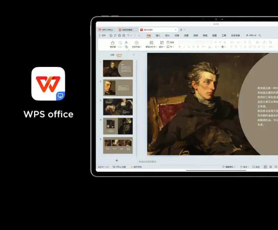Add a new slide with plus icon below thumbnails

(x=117, y=160)
